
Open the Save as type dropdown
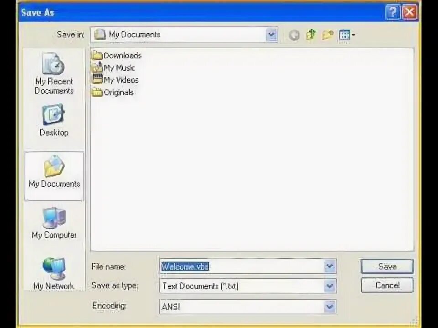(329, 286)
